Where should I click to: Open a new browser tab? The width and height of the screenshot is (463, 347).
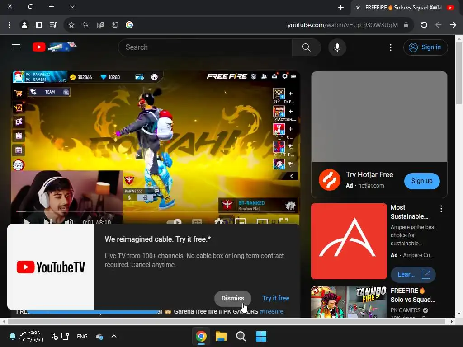341,8
